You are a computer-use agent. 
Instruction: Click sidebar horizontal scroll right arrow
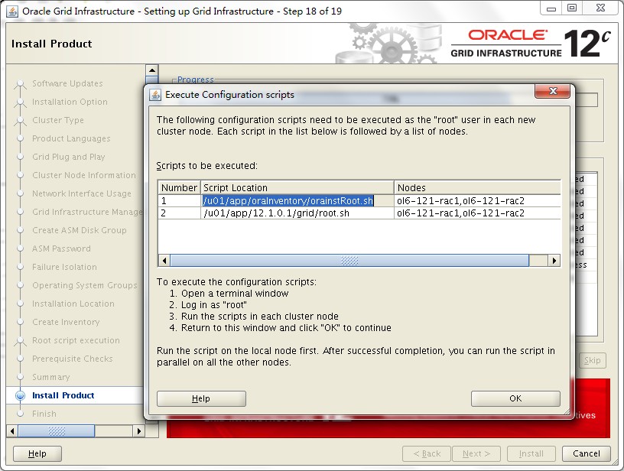click(x=138, y=430)
